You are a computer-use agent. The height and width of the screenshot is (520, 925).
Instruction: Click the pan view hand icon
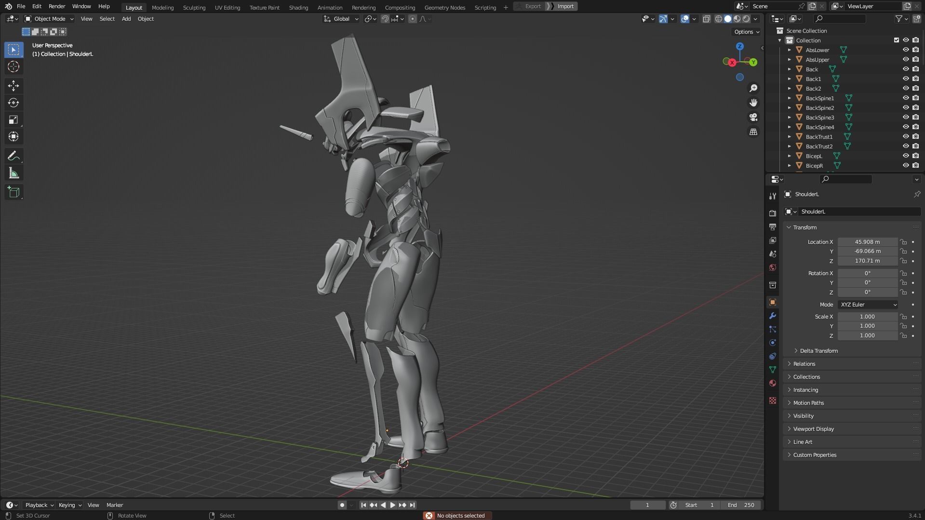753,103
